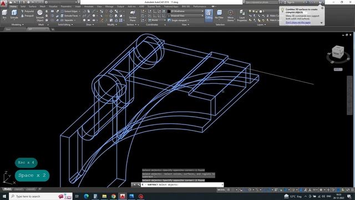Open the Unsaved View dropdown

click(x=186, y=16)
